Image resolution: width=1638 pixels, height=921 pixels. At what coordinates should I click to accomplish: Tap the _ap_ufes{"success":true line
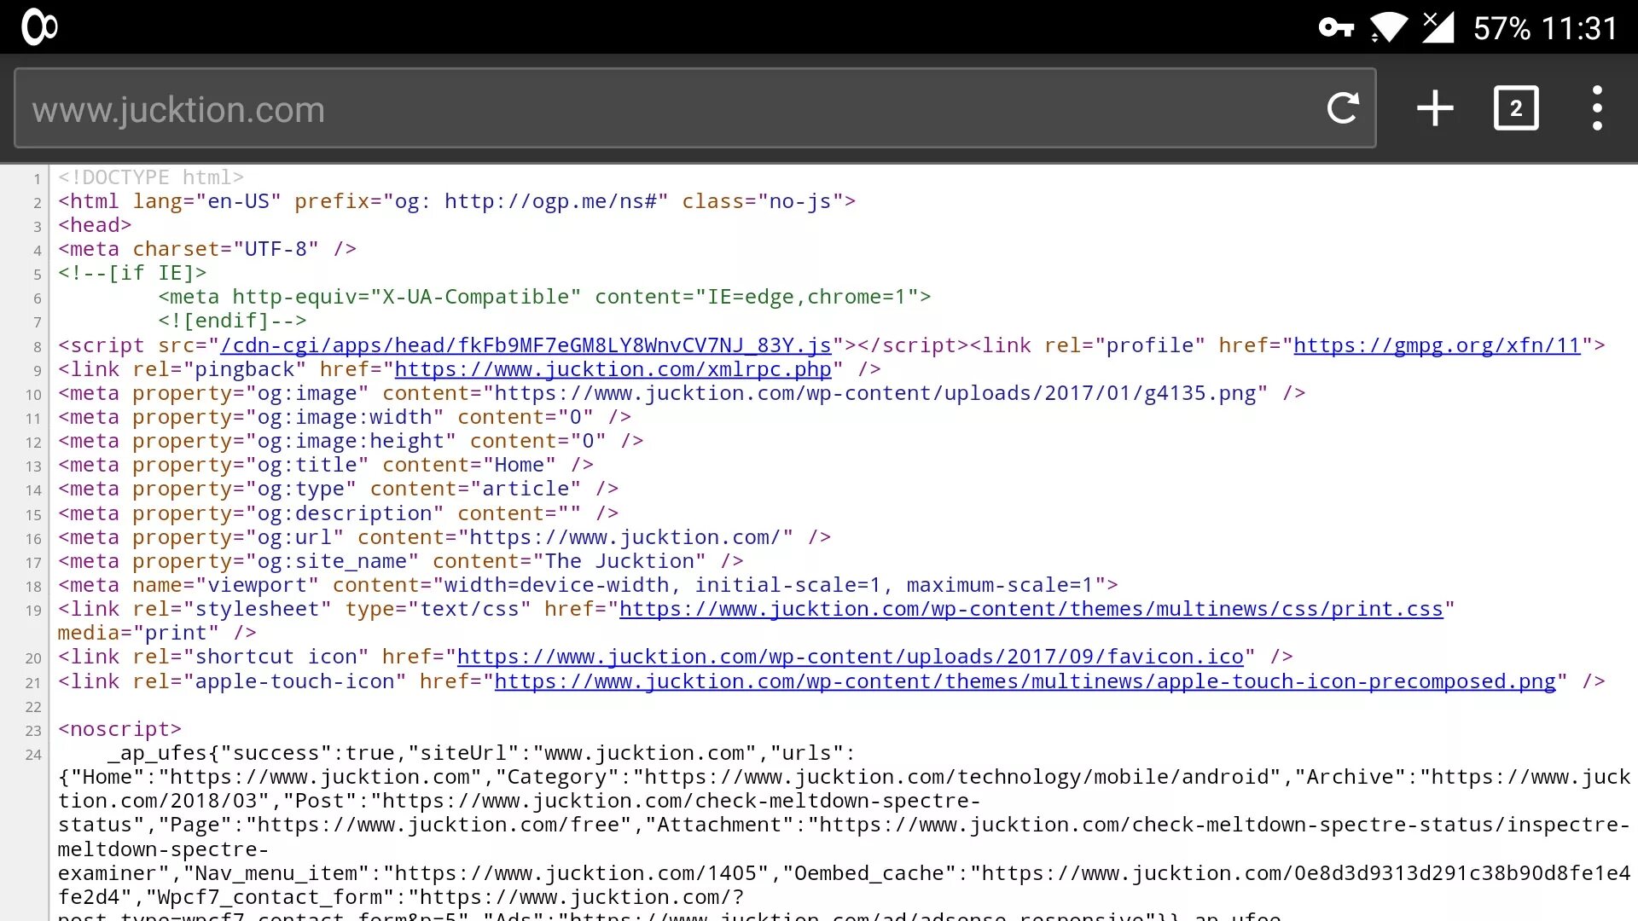(481, 753)
